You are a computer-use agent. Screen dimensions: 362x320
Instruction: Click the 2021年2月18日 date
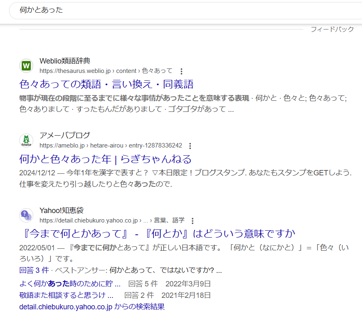(x=186, y=295)
